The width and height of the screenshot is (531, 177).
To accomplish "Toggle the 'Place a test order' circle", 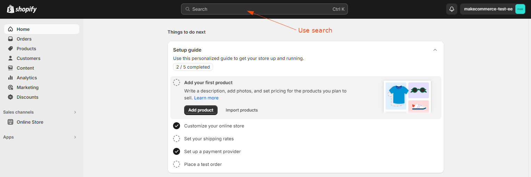I will click(177, 165).
